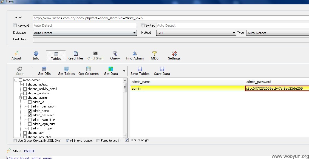Click the I'm IDLE status text
The height and width of the screenshot is (159, 309).
click(30, 151)
